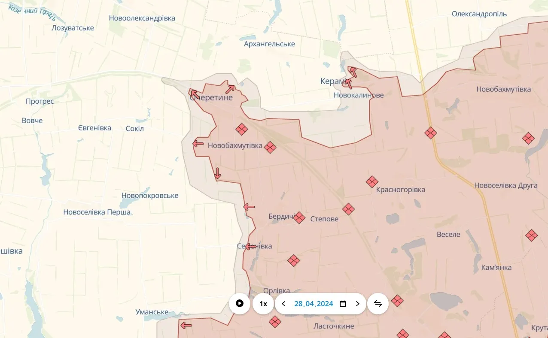Play the timeline animation
Screen dimensions: 548x338
(x=239, y=303)
